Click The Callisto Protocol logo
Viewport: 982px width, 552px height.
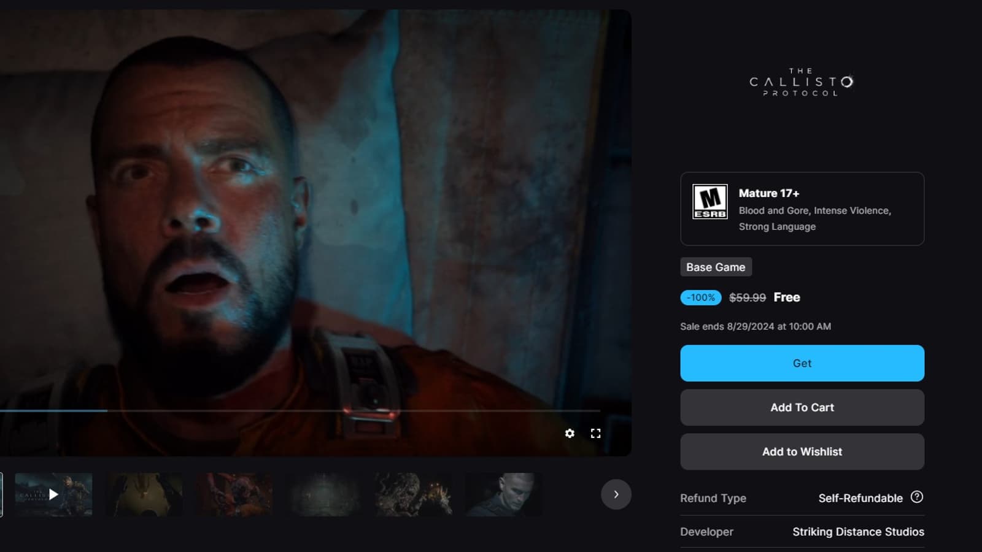tap(802, 82)
